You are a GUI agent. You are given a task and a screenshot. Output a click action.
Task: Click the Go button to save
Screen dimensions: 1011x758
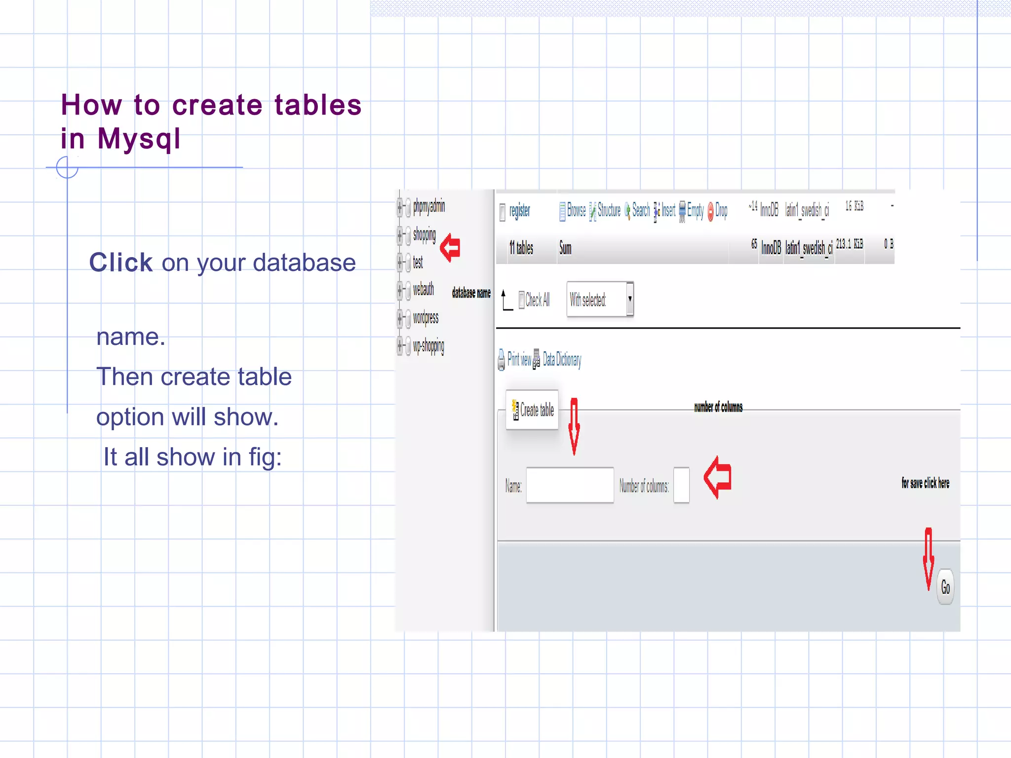tap(945, 587)
